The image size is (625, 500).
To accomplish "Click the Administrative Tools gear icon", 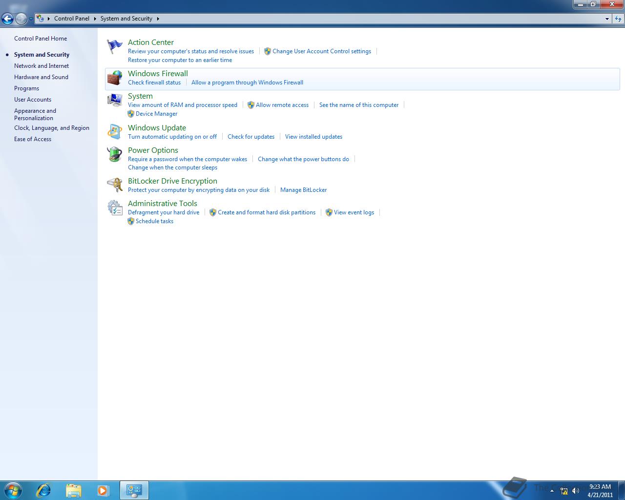I will [115, 208].
